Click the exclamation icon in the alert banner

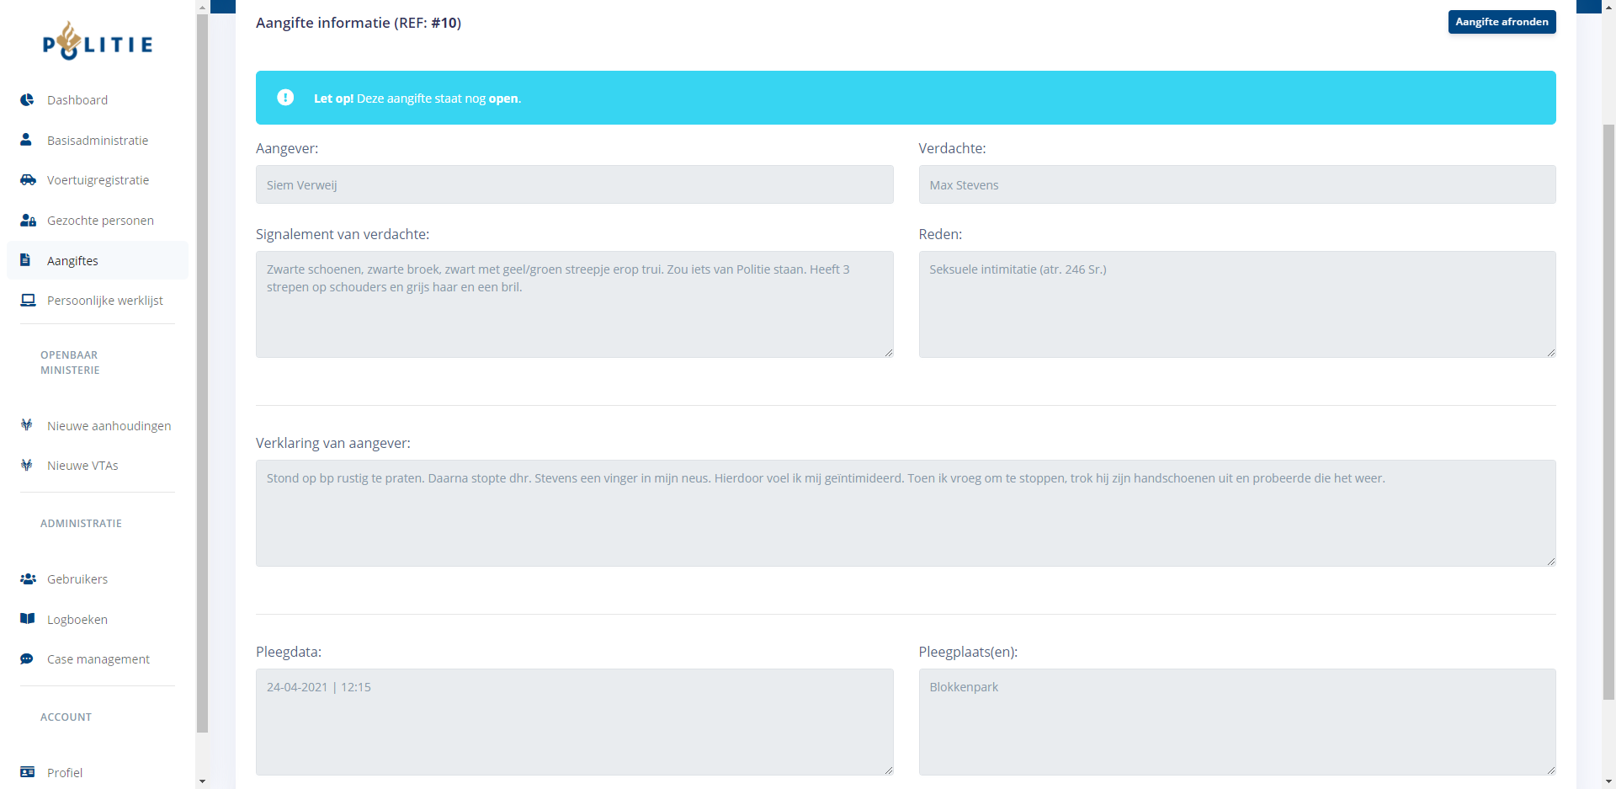point(285,98)
